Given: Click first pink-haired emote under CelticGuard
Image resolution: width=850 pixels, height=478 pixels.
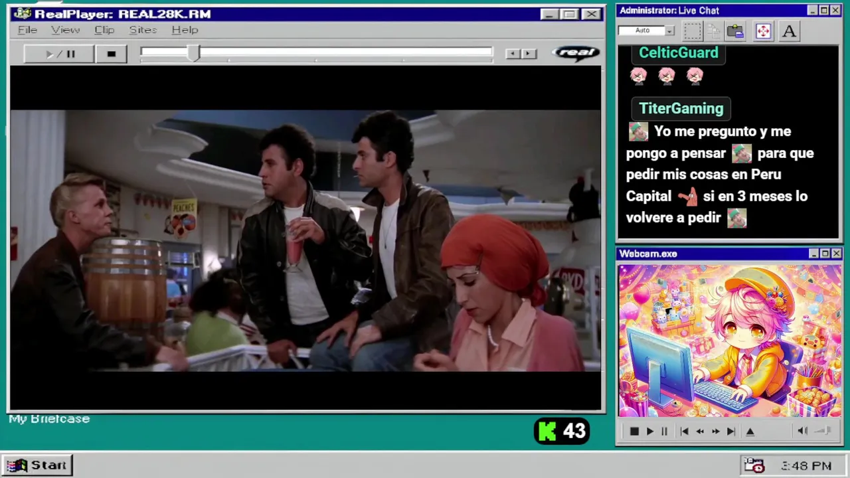Looking at the screenshot, I should pyautogui.click(x=638, y=76).
